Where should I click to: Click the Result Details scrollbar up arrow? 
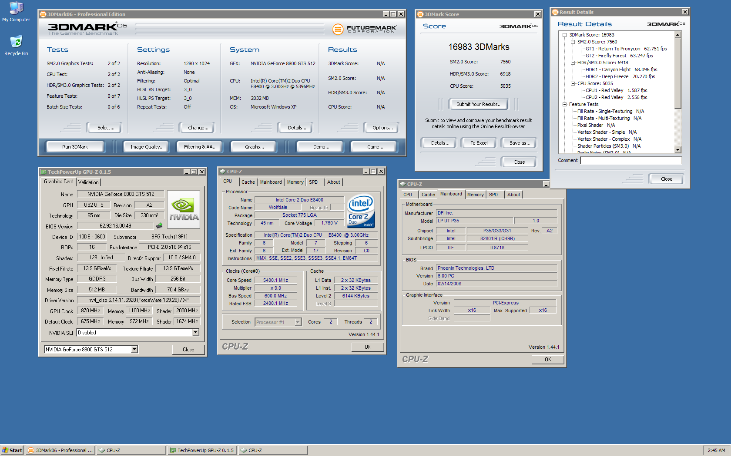[677, 35]
